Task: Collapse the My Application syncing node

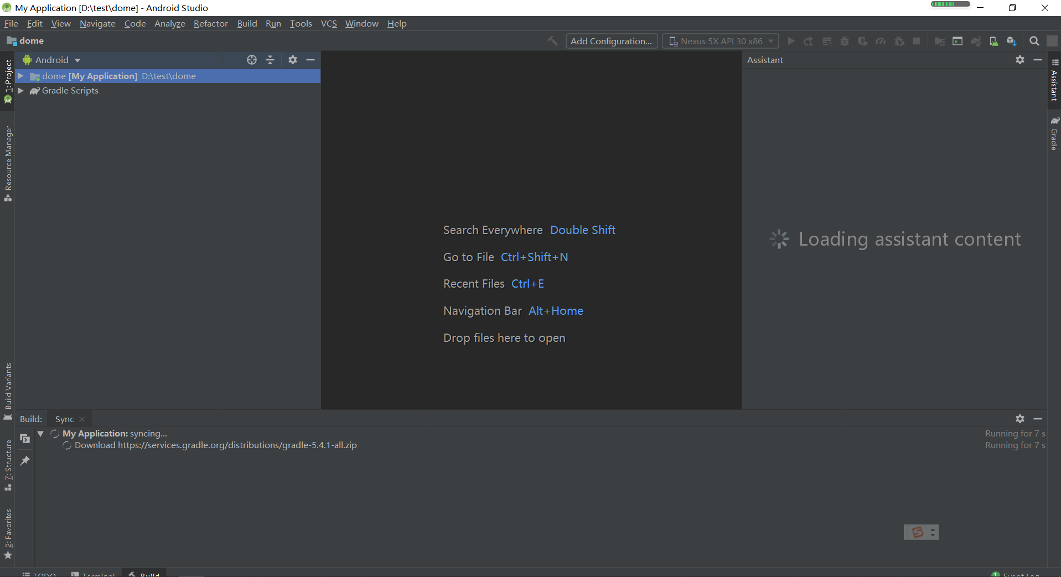Action: pyautogui.click(x=40, y=434)
